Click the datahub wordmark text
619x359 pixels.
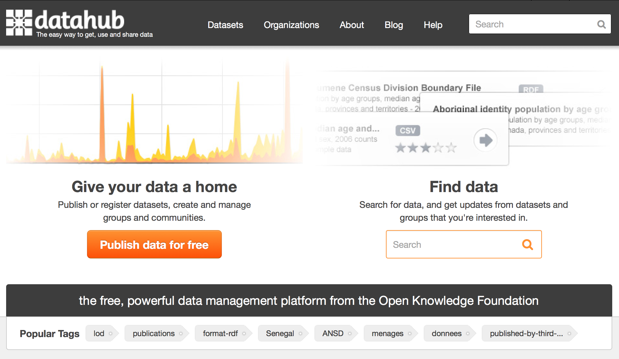click(x=79, y=19)
